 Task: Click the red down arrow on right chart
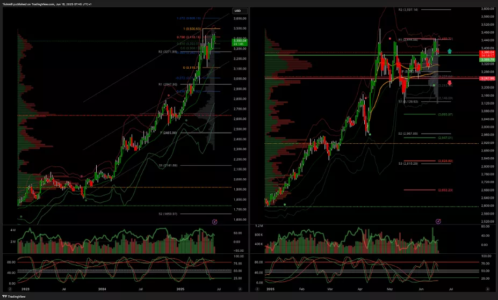(x=449, y=83)
